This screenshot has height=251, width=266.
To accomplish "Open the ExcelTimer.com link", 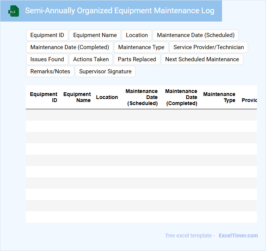I will click(x=238, y=236).
